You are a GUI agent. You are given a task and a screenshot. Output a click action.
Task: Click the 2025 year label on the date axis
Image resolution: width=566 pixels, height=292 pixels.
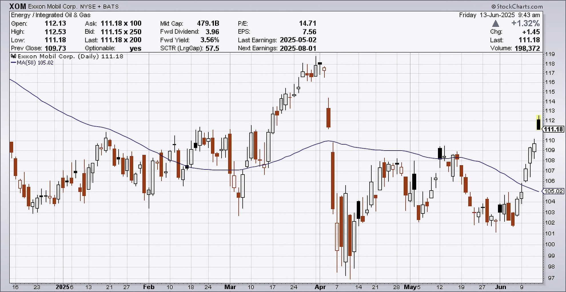pos(63,287)
